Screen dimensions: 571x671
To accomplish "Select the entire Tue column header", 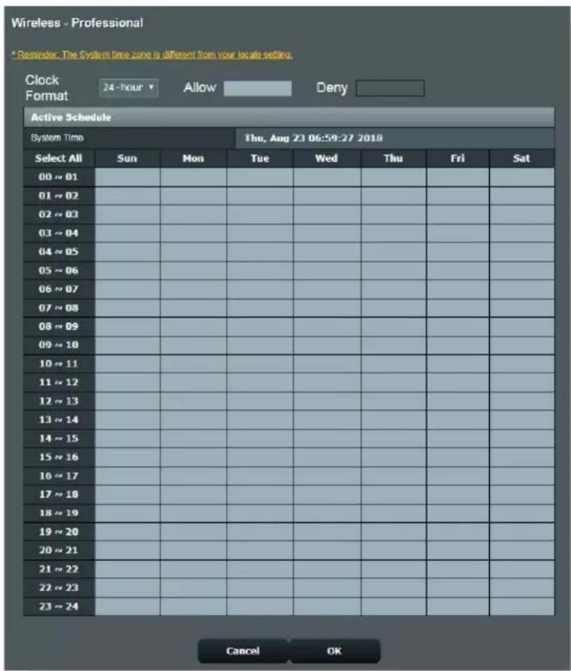I will click(x=260, y=158).
